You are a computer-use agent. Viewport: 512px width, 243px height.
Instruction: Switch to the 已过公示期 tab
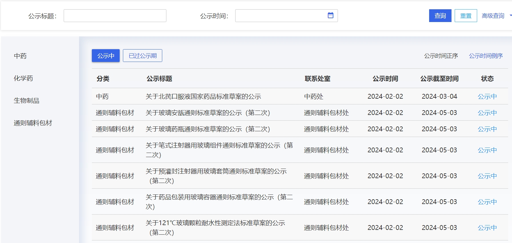142,56
